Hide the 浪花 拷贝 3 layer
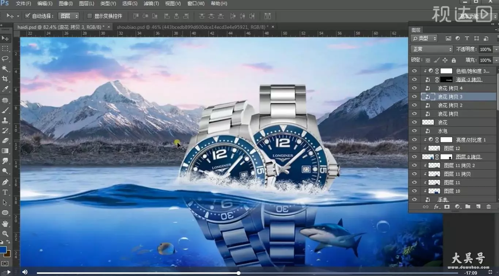Screen dimensions: 499x276 [414, 96]
